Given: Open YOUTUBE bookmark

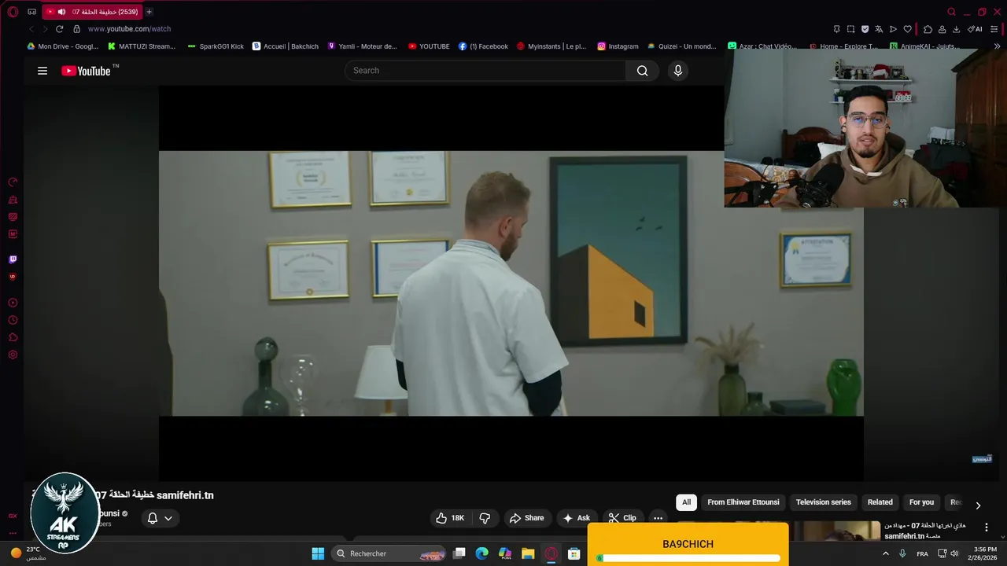Looking at the screenshot, I should point(429,46).
